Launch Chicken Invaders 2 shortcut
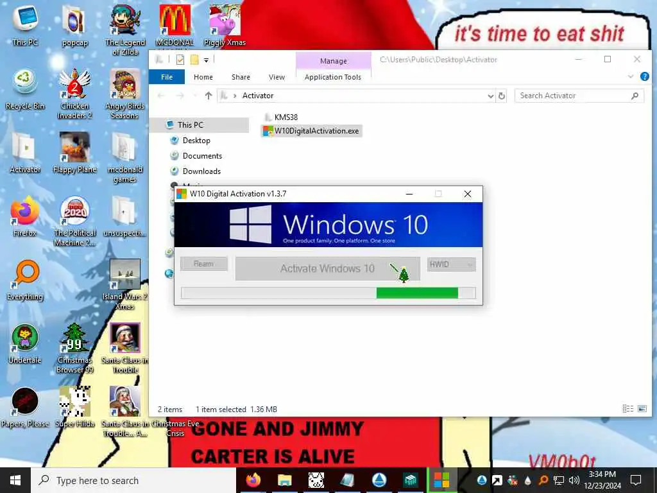Viewport: 657px width, 493px height. point(74,93)
